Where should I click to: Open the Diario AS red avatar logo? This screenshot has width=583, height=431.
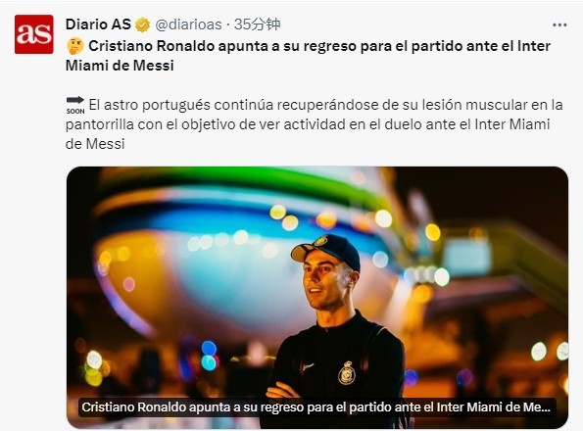[34, 34]
